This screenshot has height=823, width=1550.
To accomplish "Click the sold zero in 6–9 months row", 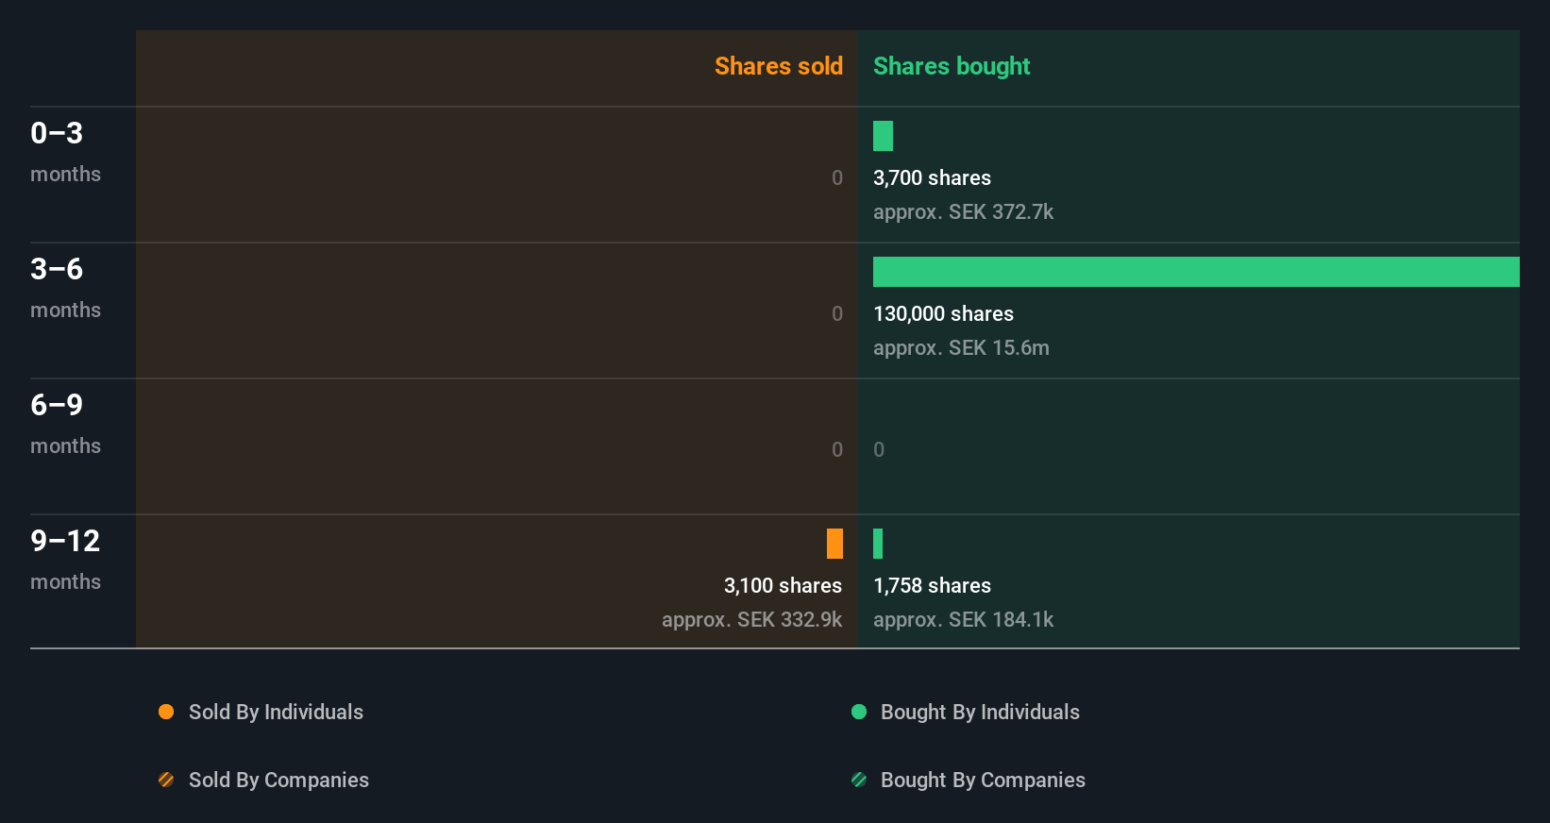I will click(x=837, y=450).
